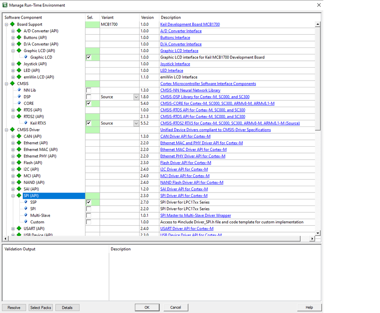Click the blue component icon beside NN Lib
The height and width of the screenshot is (313, 380).
(19, 90)
